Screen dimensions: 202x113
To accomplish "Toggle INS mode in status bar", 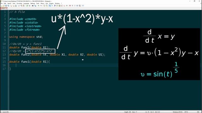I will 198,112.
